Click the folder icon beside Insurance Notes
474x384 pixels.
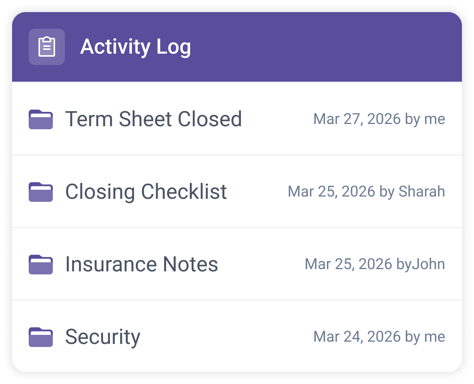[41, 264]
